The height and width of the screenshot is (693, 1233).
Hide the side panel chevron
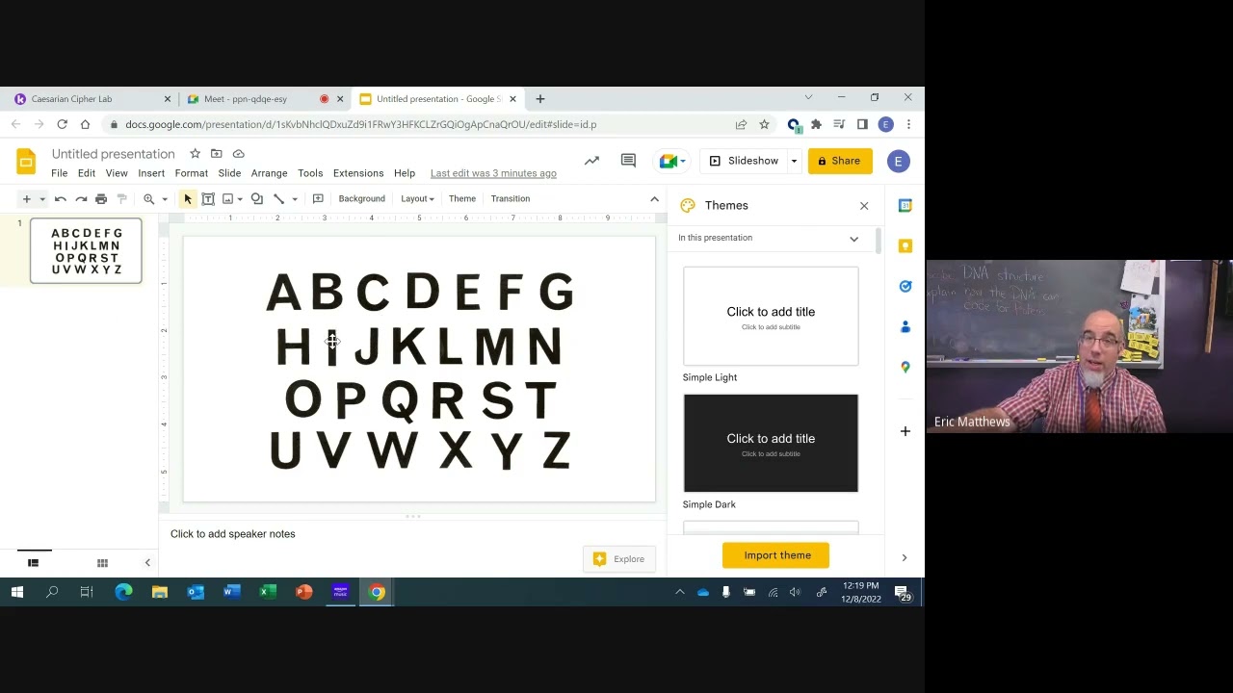coord(904,557)
